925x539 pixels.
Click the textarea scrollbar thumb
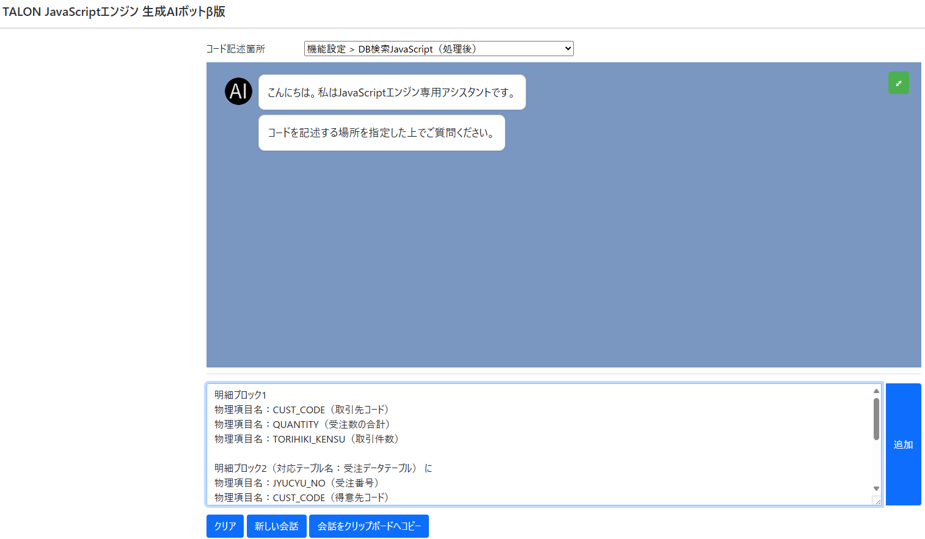(876, 419)
